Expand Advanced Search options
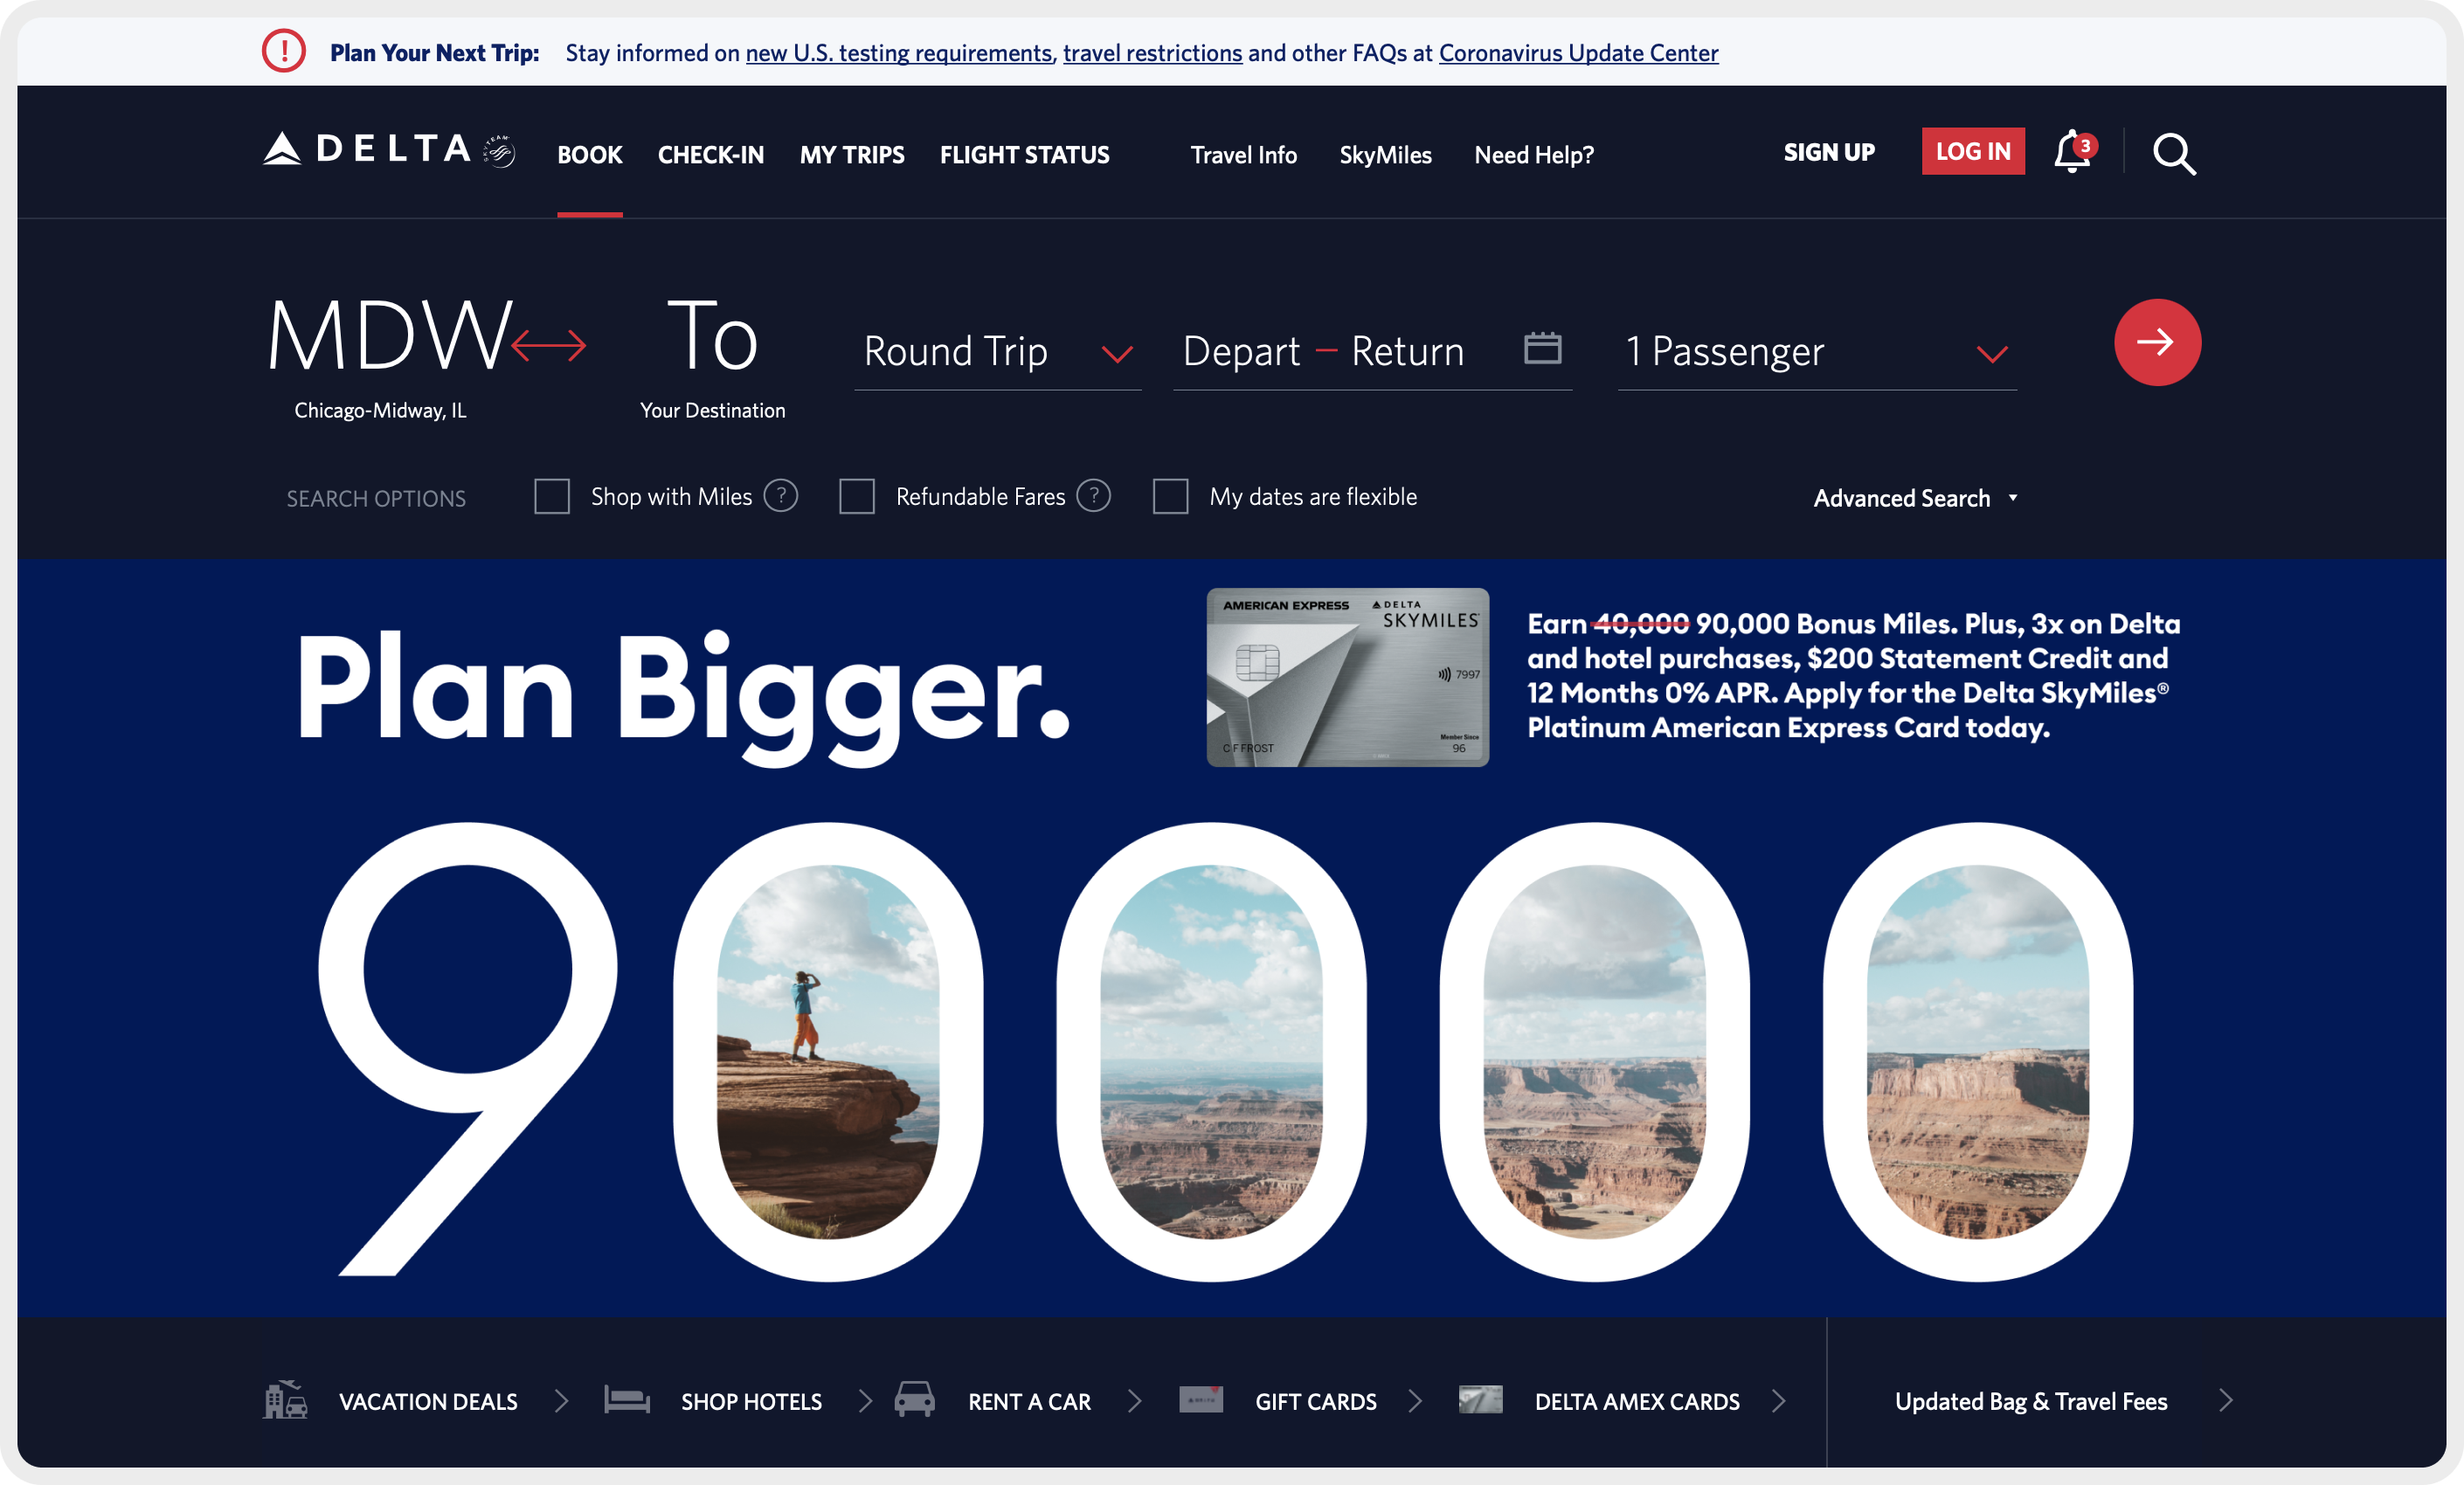This screenshot has height=1485, width=2464. (1915, 498)
